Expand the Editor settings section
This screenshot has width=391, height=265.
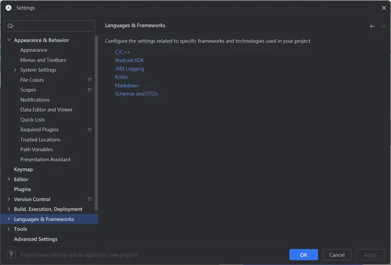[x=9, y=179]
